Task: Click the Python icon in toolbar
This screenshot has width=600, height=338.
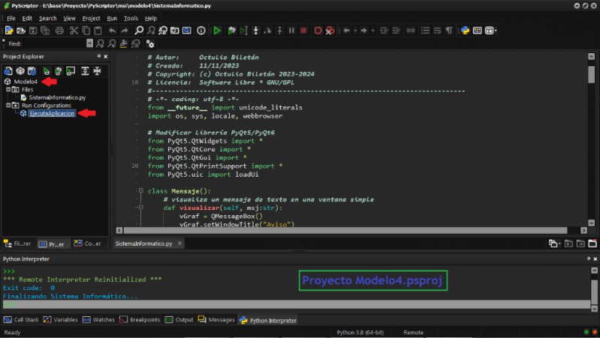Action: [x=465, y=31]
